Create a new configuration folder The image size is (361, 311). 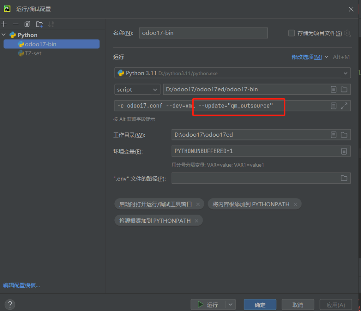pos(40,24)
